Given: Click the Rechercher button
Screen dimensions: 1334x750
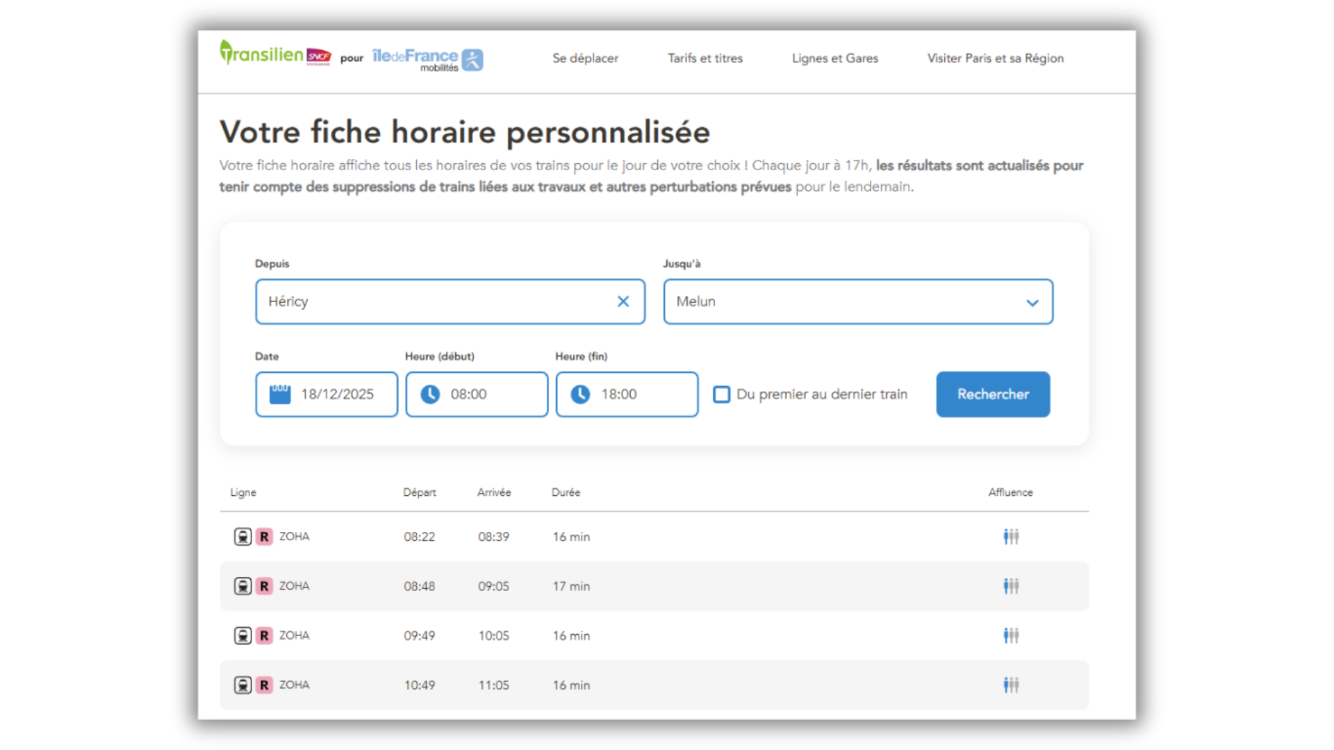Looking at the screenshot, I should pos(993,394).
